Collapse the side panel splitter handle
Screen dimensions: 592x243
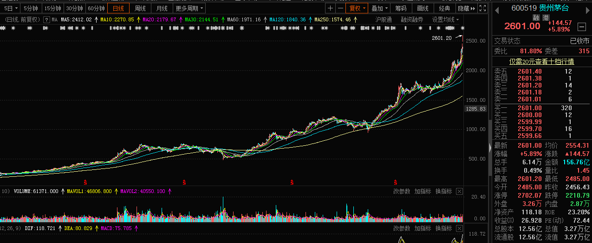(489, 147)
